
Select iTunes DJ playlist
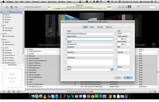[8, 50]
